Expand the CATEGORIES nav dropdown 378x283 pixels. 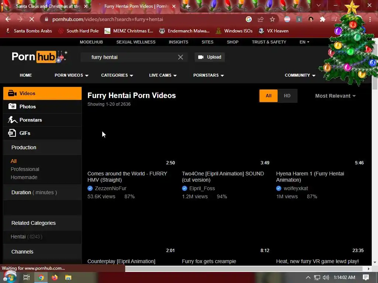click(x=117, y=75)
